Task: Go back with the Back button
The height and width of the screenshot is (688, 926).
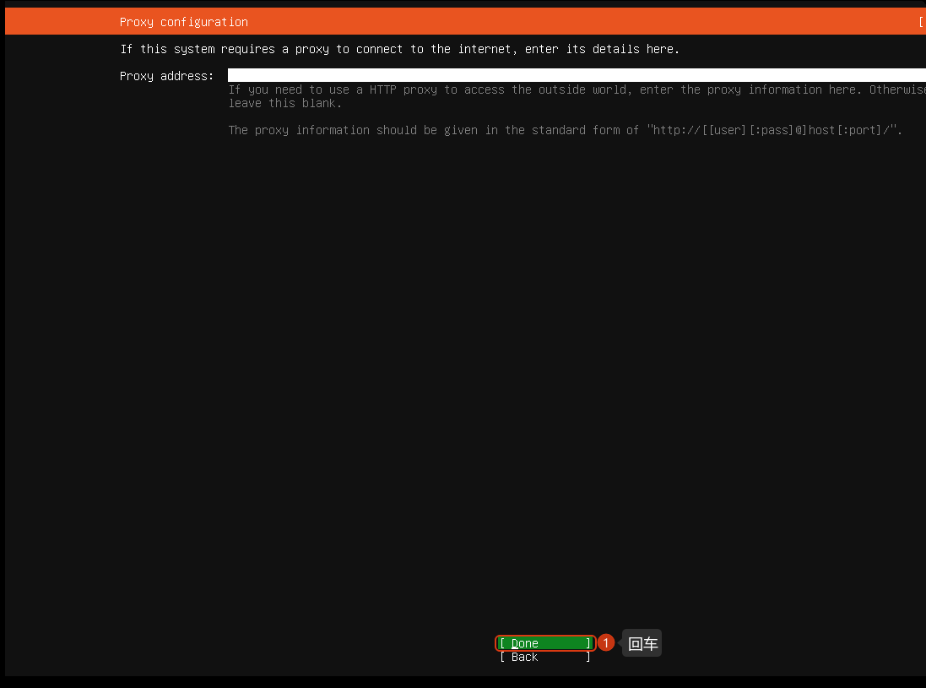Action: tap(545, 657)
